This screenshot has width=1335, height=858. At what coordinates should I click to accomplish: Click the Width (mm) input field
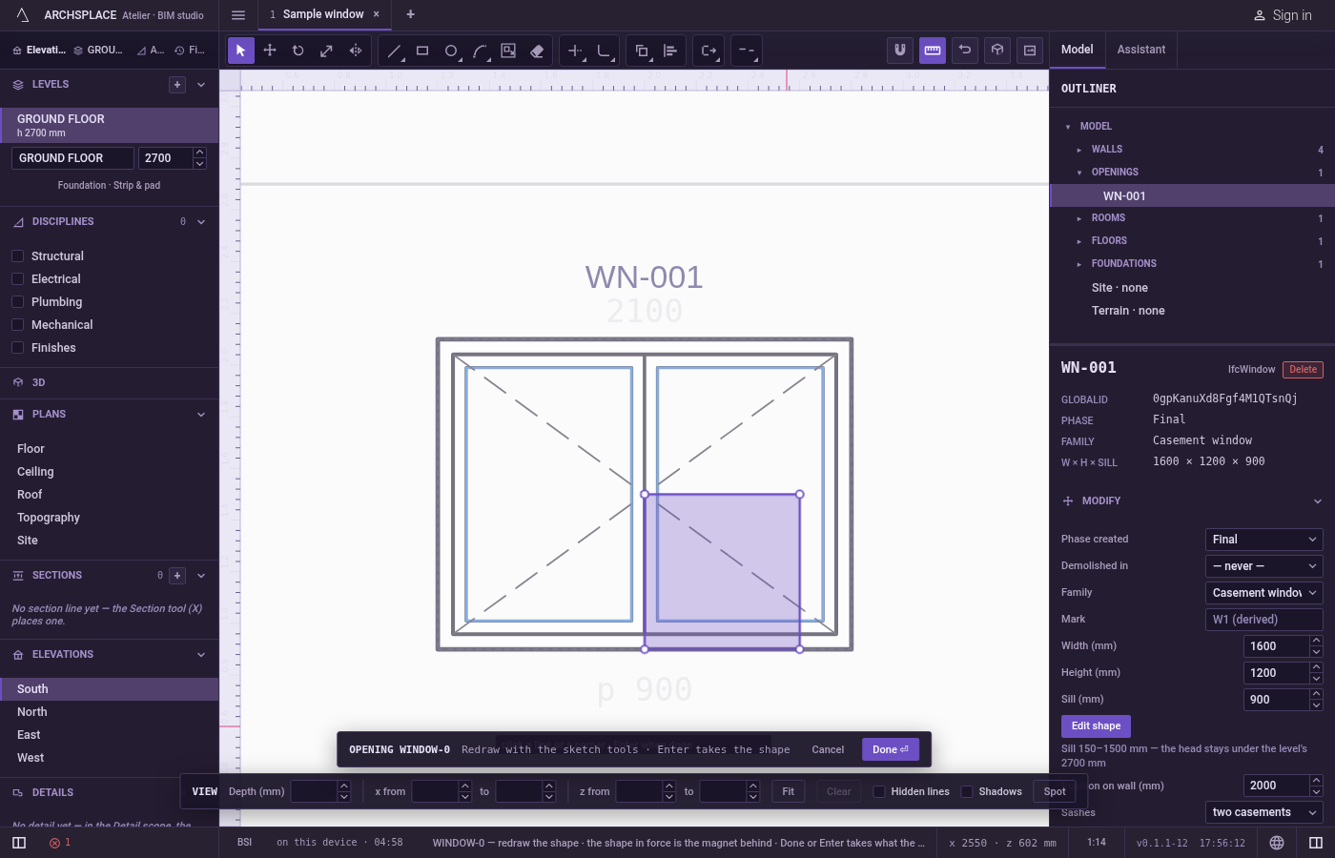coord(1276,646)
